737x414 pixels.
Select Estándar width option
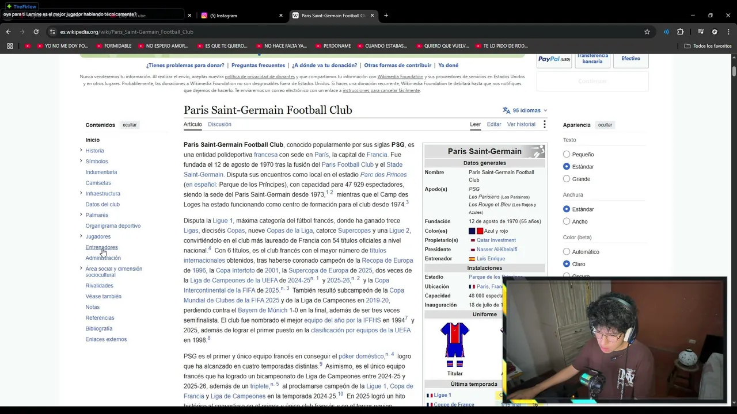[567, 209]
